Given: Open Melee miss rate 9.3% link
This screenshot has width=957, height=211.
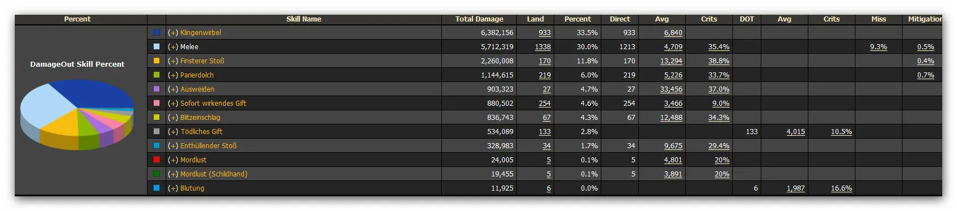Looking at the screenshot, I should (878, 47).
